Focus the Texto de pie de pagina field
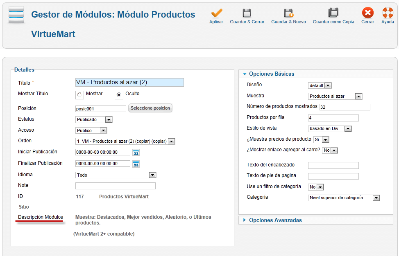Image resolution: width=399 pixels, height=256 pixels. coord(333,176)
